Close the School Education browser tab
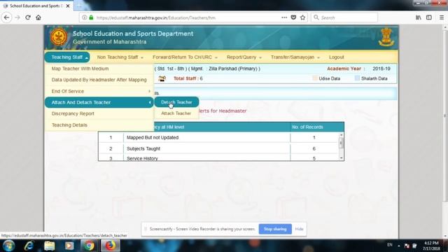448x252 pixels. click(x=68, y=6)
